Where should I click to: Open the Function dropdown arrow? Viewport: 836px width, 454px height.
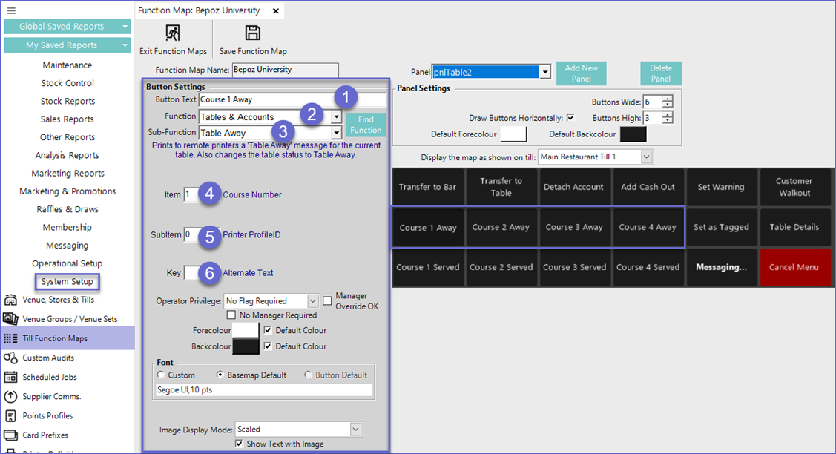pos(336,116)
